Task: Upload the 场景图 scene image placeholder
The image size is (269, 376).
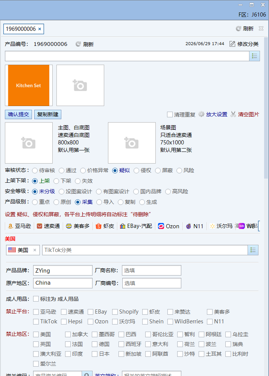Action: (x=132, y=143)
